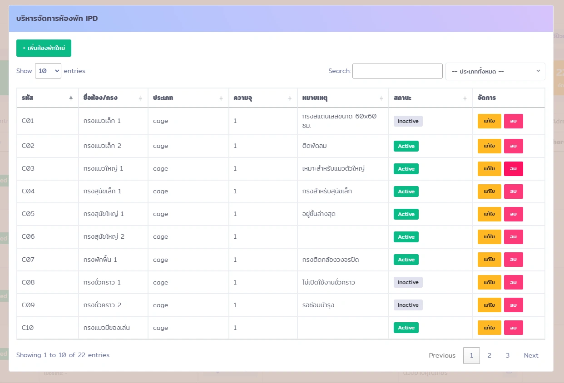564x383 pixels.
Task: Click the Search input field
Action: coord(397,71)
